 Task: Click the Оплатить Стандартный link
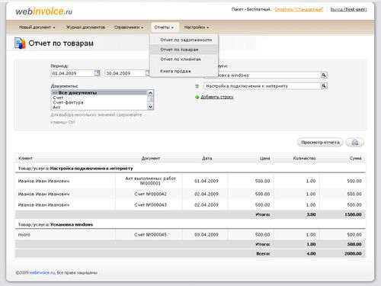299,9
